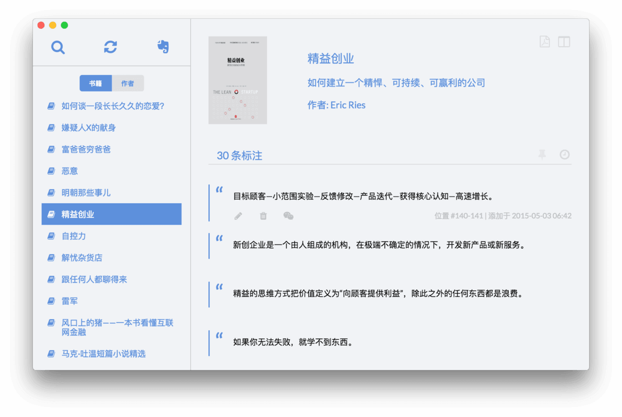Open 嫌疑人X的献身 highlights
Image resolution: width=622 pixels, height=417 pixels.
coord(85,127)
